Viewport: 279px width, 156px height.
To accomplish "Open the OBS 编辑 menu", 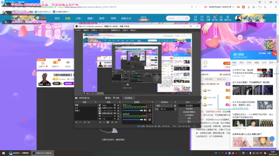I will [x=86, y=31].
